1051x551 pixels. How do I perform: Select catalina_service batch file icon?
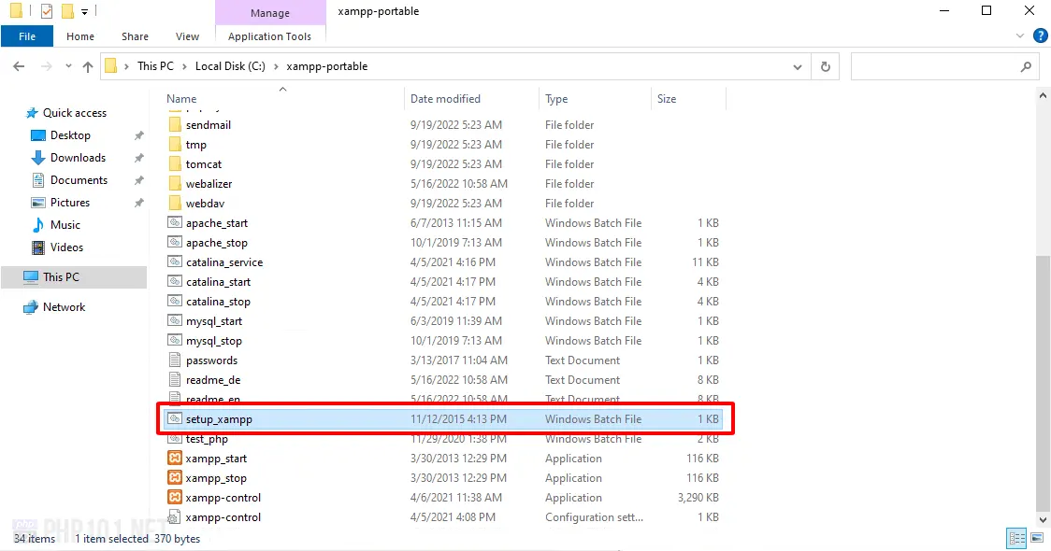click(174, 261)
